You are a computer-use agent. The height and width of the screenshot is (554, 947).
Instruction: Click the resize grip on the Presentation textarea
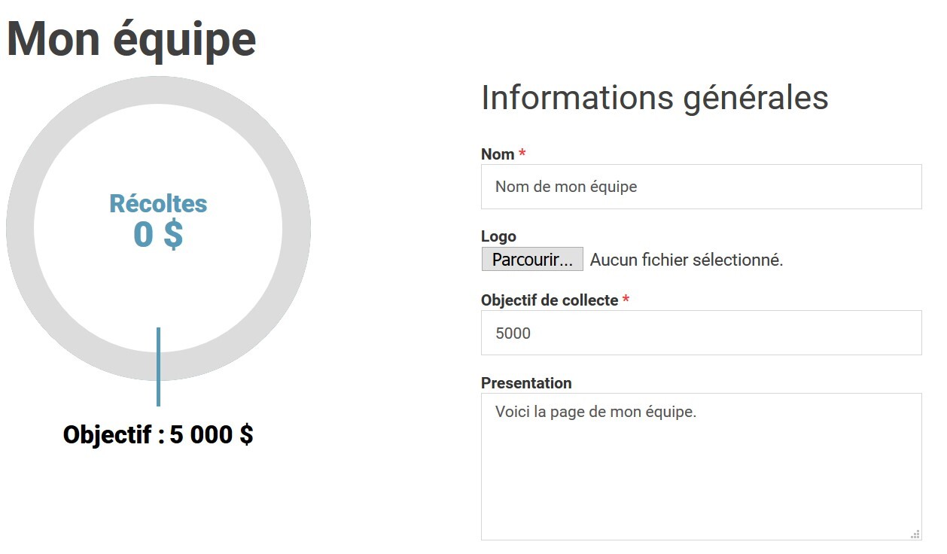(915, 532)
